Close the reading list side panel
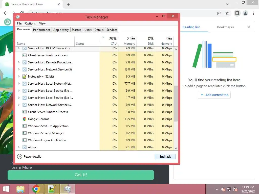Viewport: 259px width, 194px height. [x=249, y=27]
